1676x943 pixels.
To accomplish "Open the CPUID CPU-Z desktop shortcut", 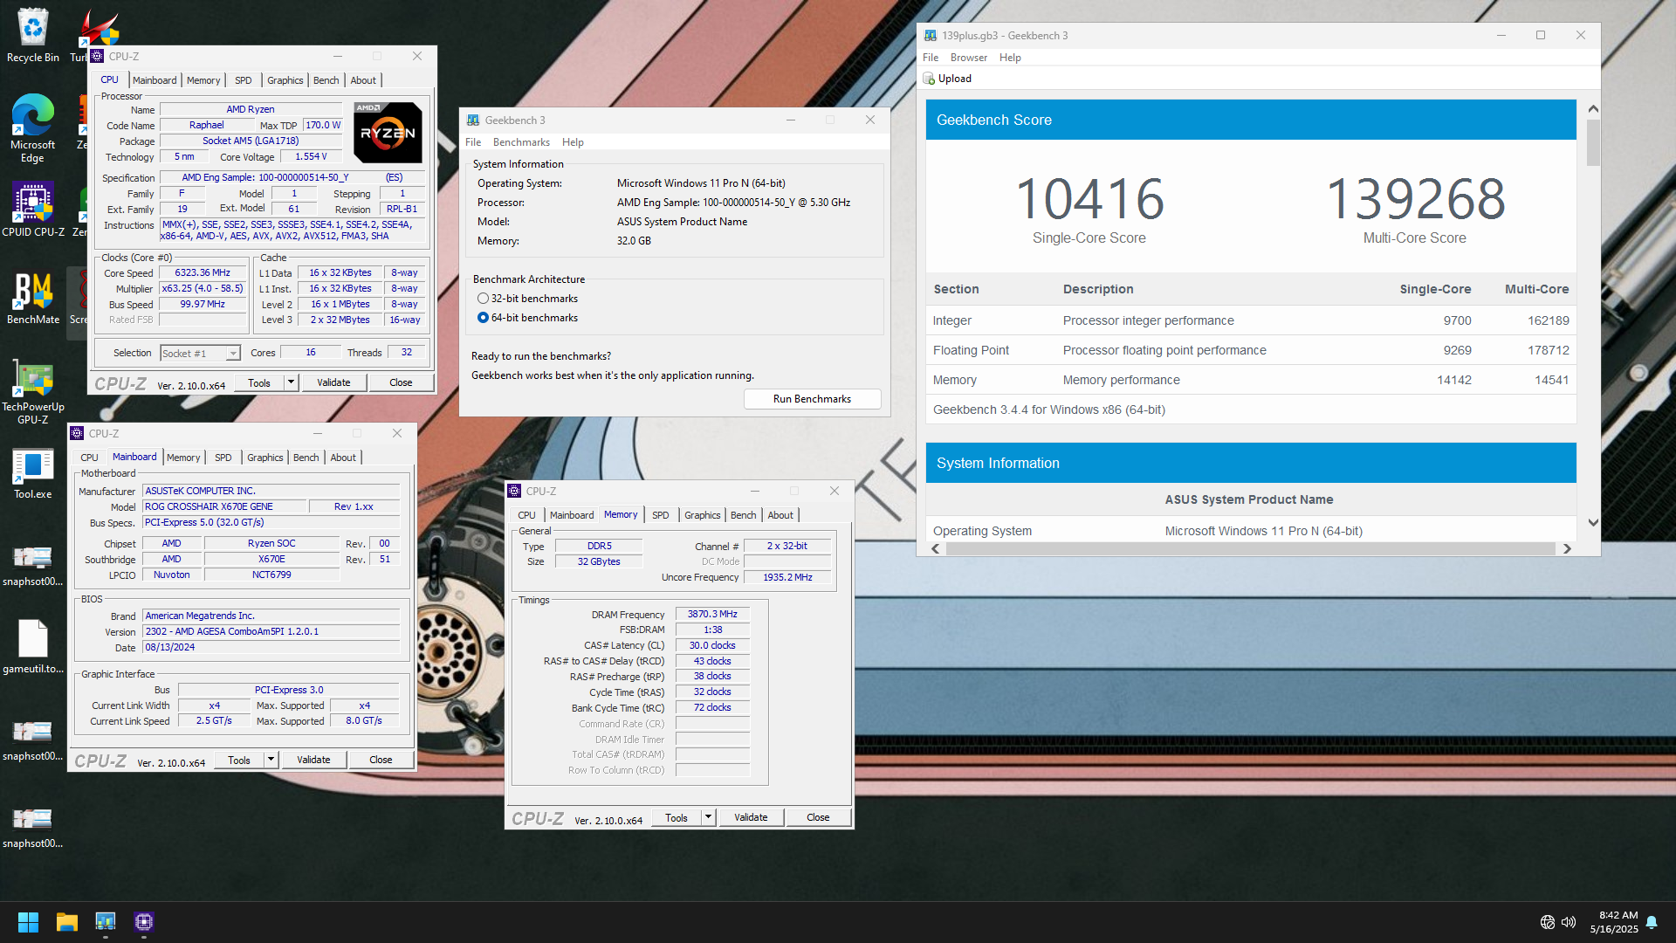I will 33,210.
